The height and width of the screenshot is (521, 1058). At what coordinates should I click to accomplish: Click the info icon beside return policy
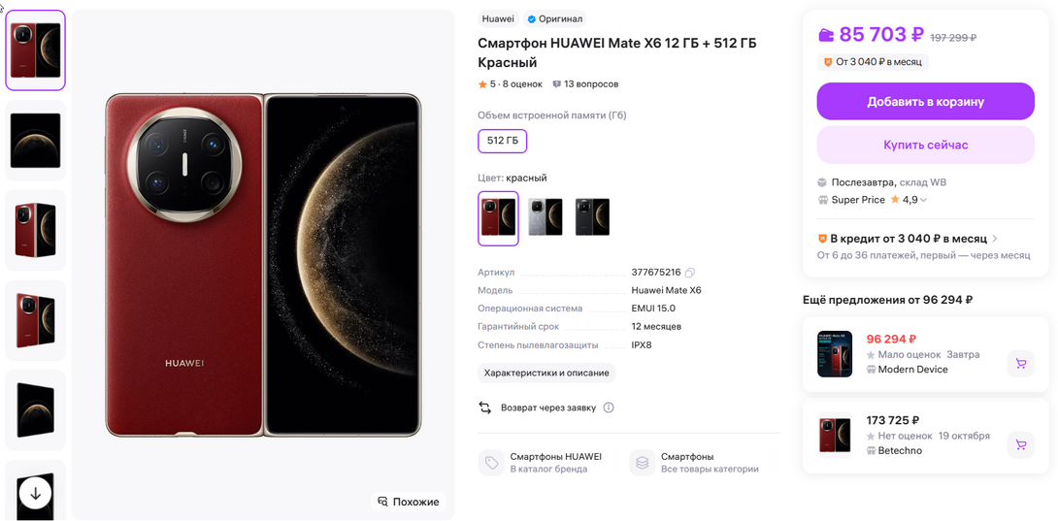tap(609, 407)
